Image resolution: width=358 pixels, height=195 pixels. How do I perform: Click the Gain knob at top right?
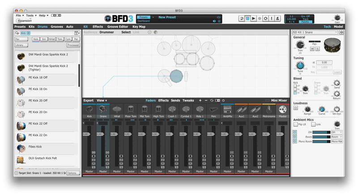coord(337,18)
